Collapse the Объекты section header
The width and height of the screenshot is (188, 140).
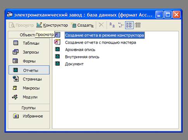[29, 35]
